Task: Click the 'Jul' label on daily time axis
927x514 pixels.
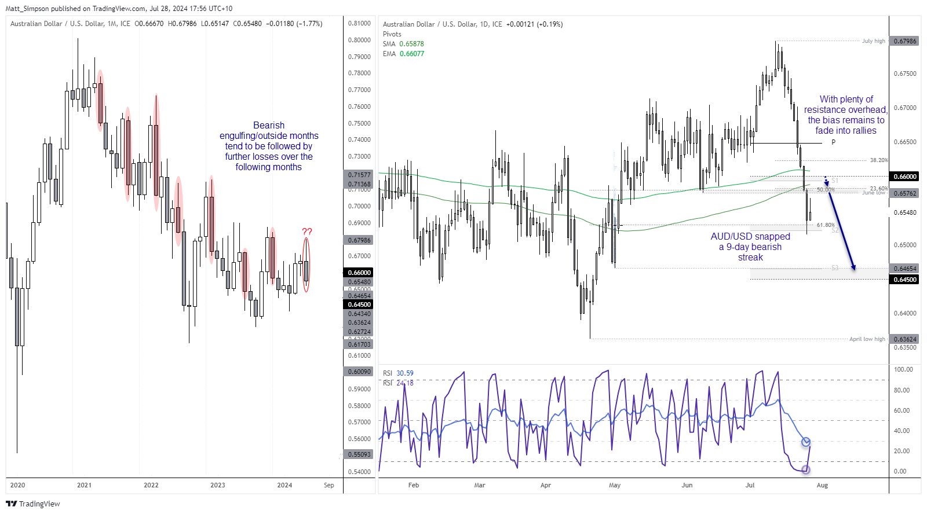Action: tap(750, 485)
